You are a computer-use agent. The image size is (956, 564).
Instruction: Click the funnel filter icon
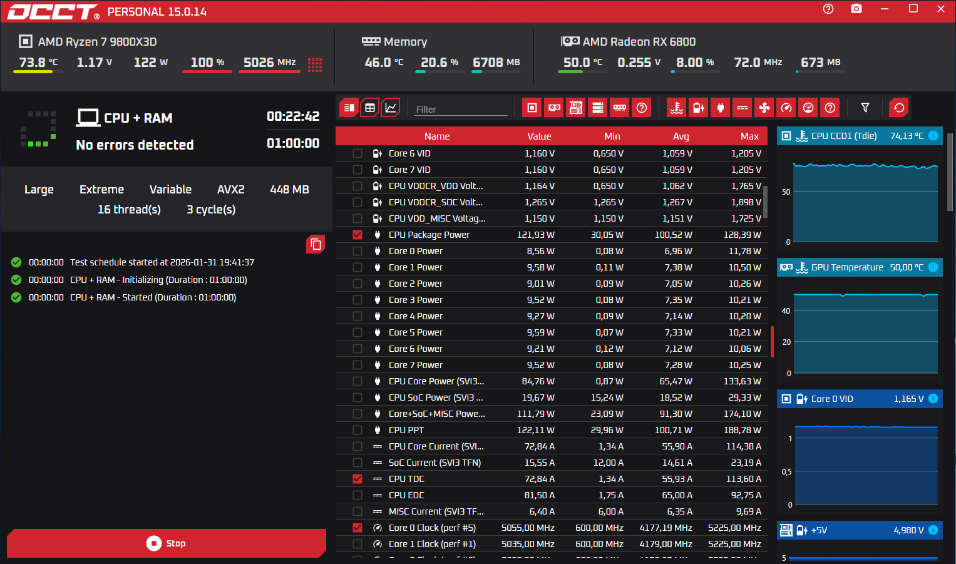(x=865, y=108)
